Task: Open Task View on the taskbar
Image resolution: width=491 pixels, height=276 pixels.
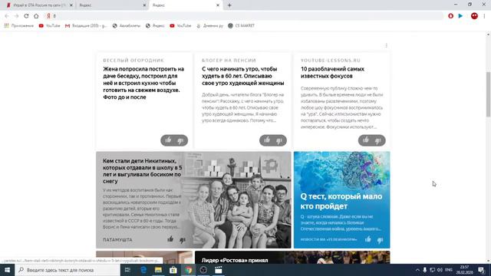Action: 127,270
